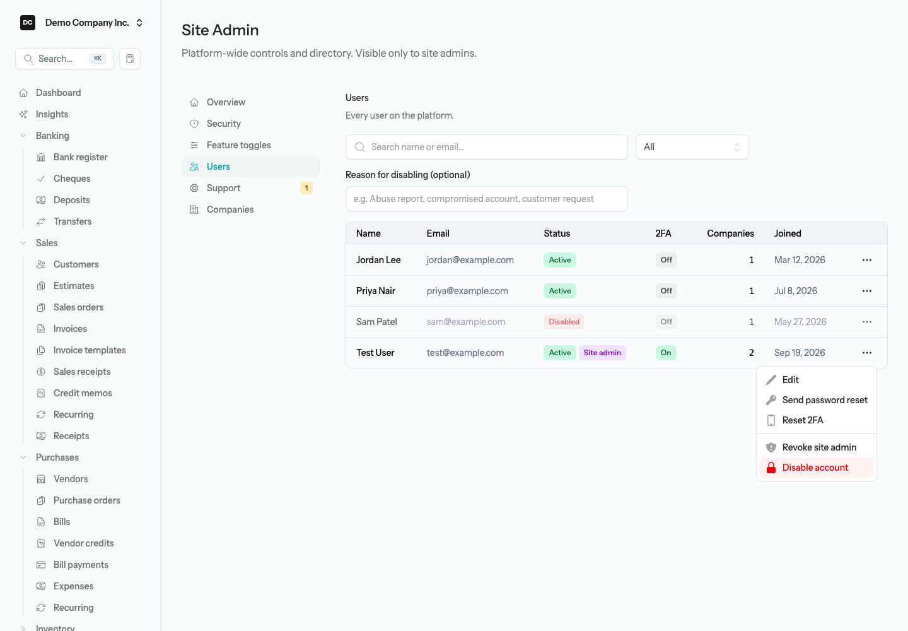Choose Edit from the user menu

817,380
